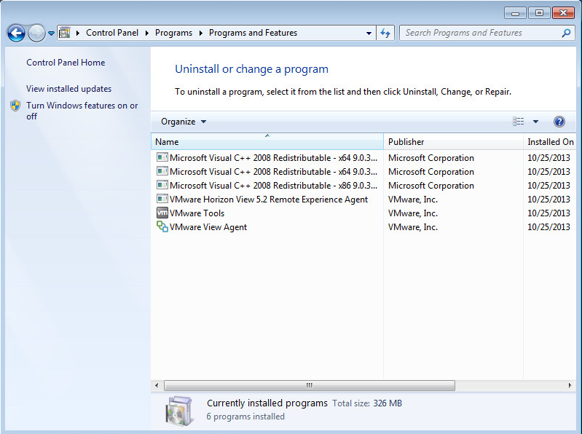The width and height of the screenshot is (582, 434).
Task: Click the blue Help question mark icon
Action: coord(559,122)
